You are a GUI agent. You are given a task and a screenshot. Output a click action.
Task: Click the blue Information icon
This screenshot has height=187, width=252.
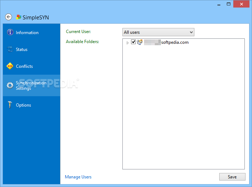coord(10,32)
